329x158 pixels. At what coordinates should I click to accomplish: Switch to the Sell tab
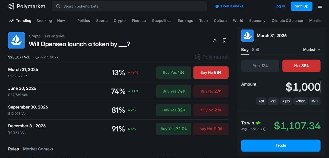[255, 50]
